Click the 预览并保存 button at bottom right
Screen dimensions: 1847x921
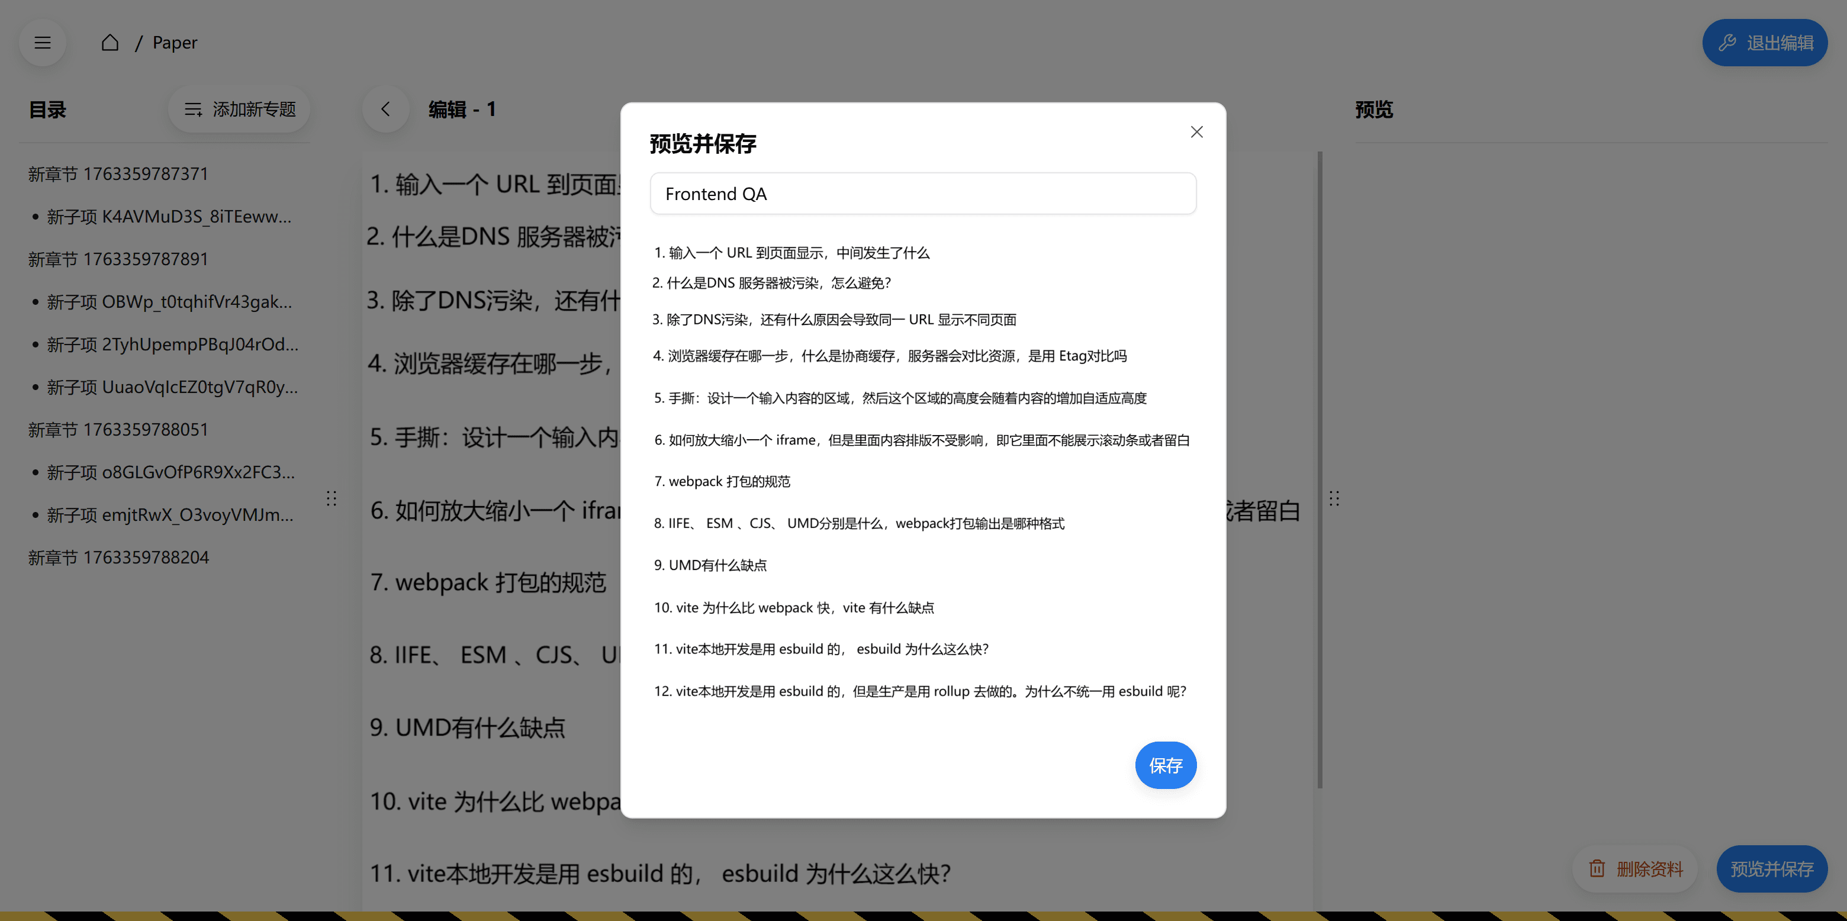tap(1771, 869)
